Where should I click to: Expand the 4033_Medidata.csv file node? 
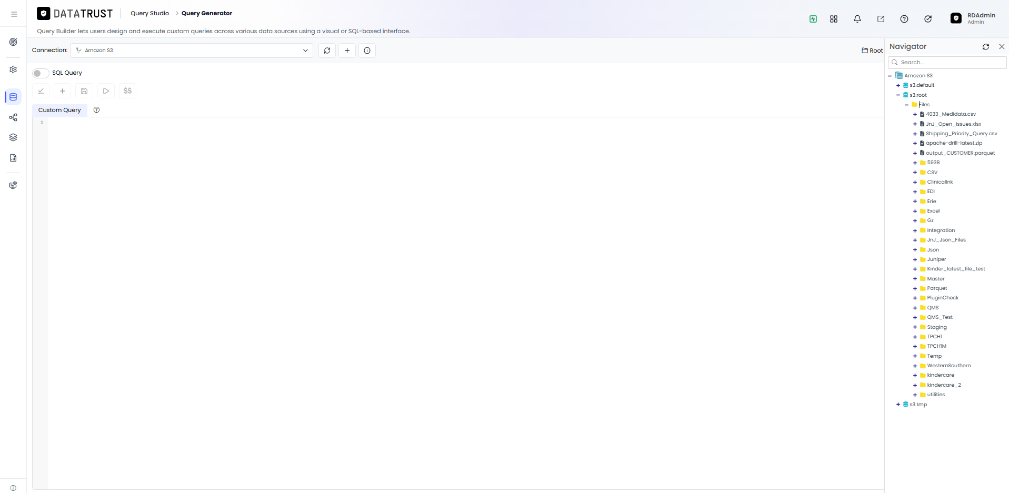click(x=915, y=114)
